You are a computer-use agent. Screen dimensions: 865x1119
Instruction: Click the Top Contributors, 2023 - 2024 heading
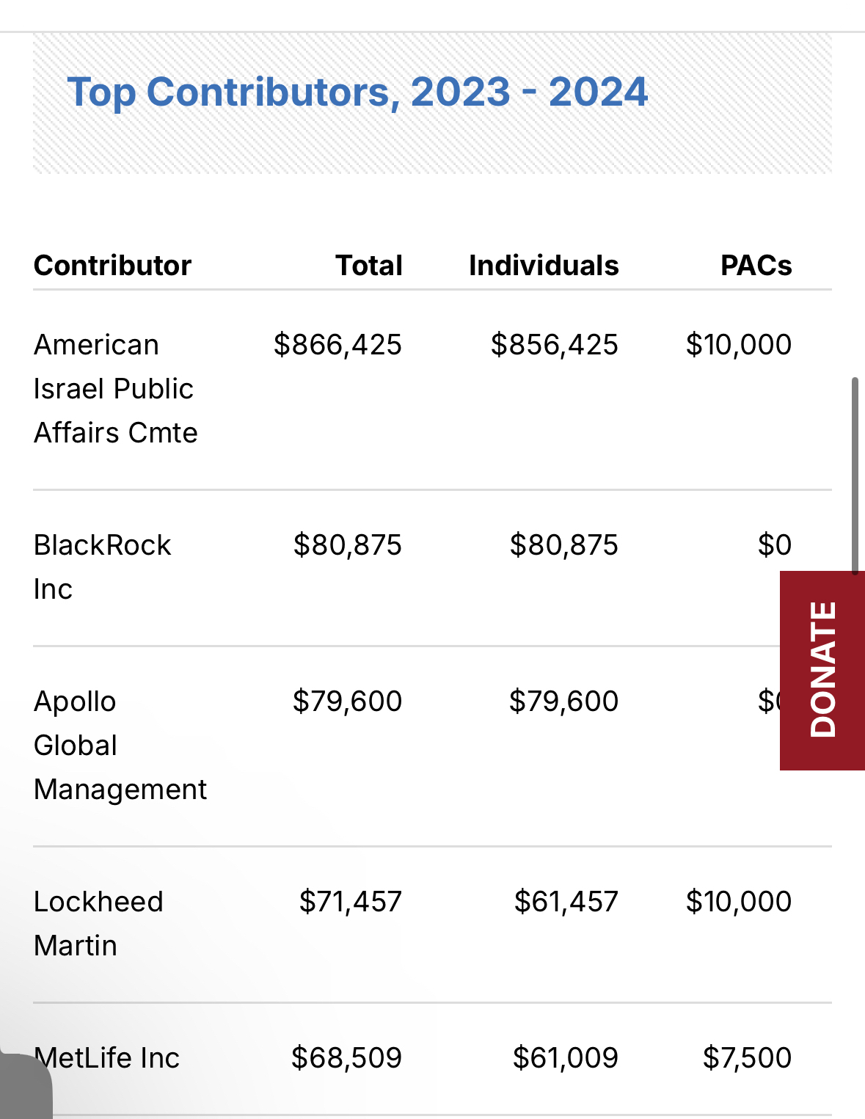click(x=357, y=92)
